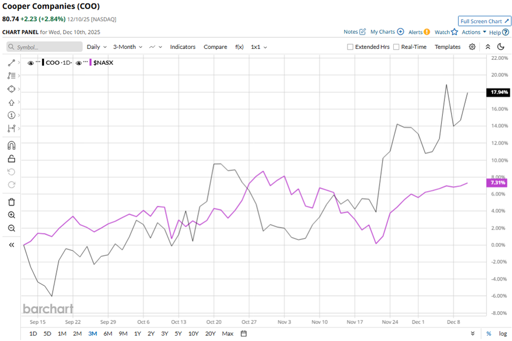Toggle percent scale mode
Image resolution: width=512 pixels, height=341 pixels.
(x=489, y=333)
